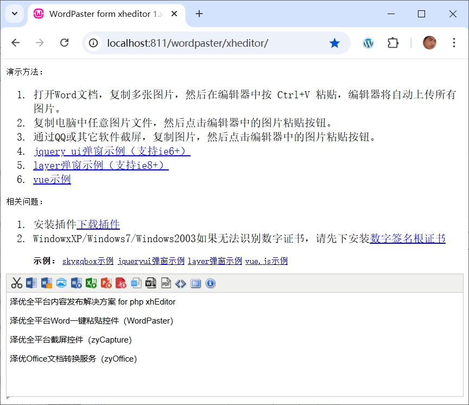Bookmark this page with star icon
The height and width of the screenshot is (405, 469).
tap(334, 43)
